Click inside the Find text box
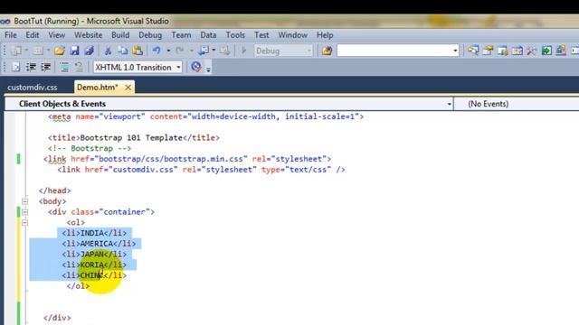 (x=394, y=51)
